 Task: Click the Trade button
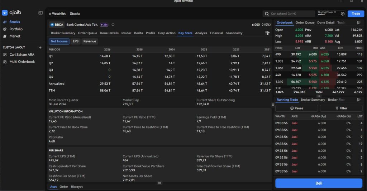(x=356, y=14)
